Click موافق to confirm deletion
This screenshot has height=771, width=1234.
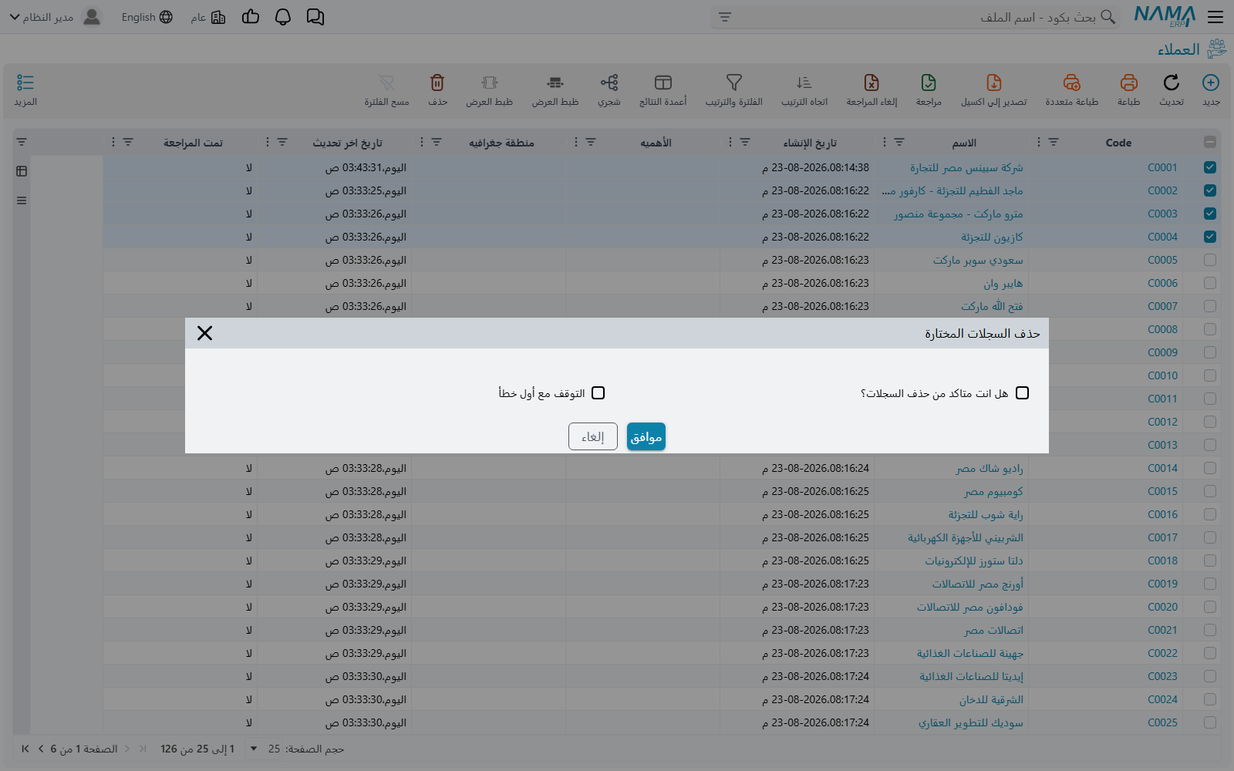[646, 437]
